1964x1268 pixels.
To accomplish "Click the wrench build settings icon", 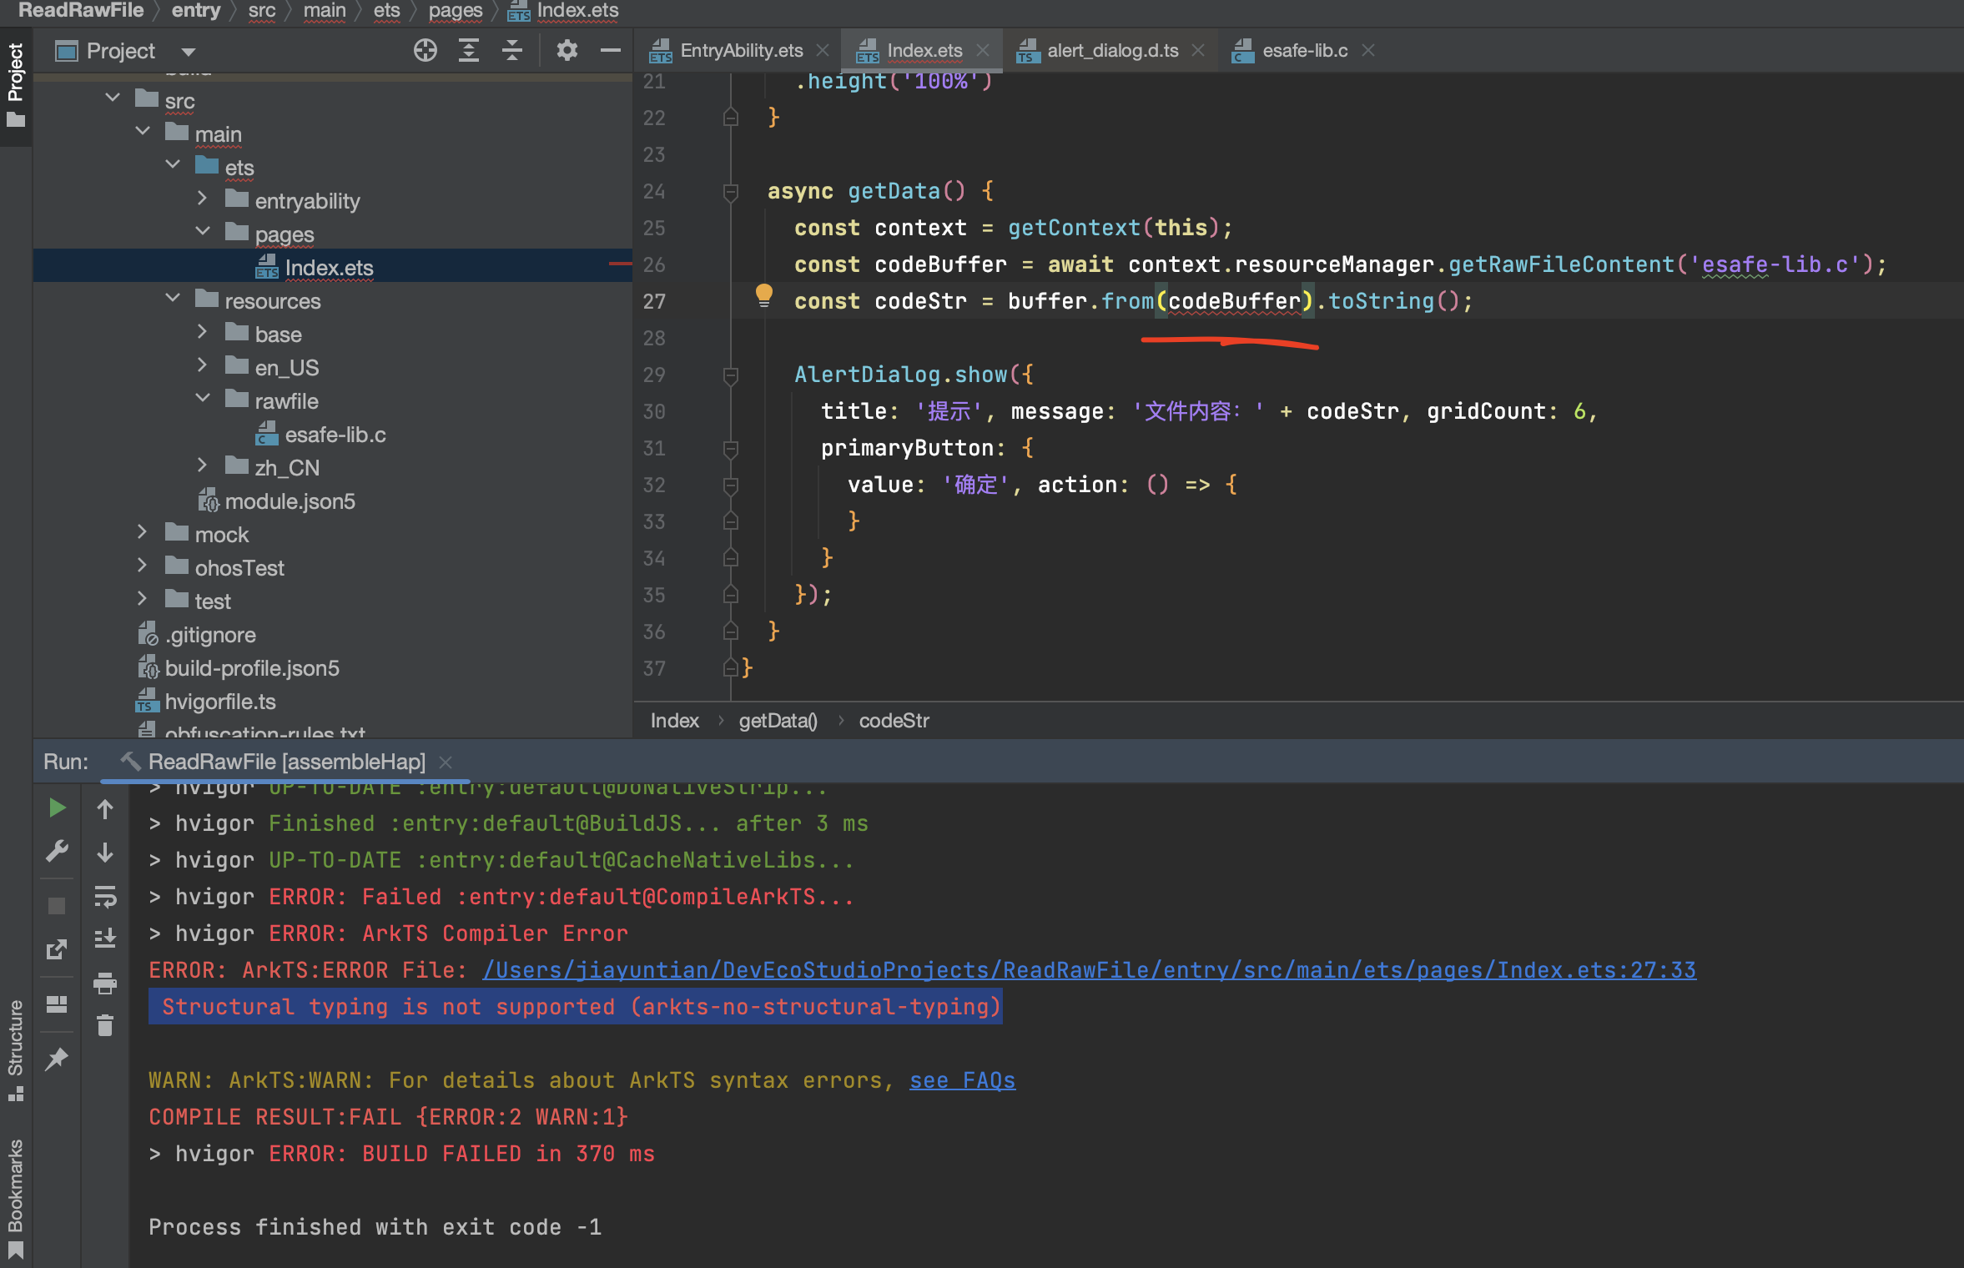I will tap(57, 851).
